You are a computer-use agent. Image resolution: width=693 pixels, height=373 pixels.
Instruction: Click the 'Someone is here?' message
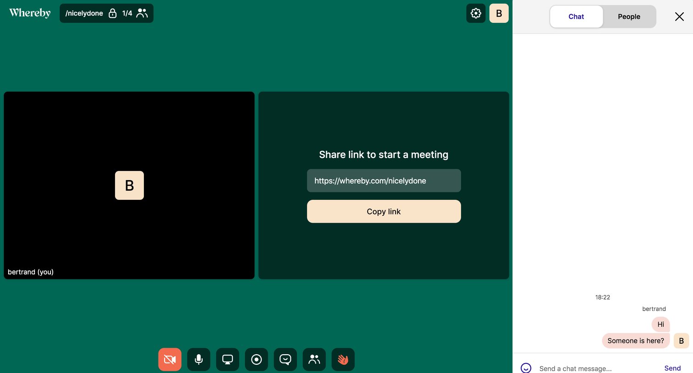coord(636,340)
